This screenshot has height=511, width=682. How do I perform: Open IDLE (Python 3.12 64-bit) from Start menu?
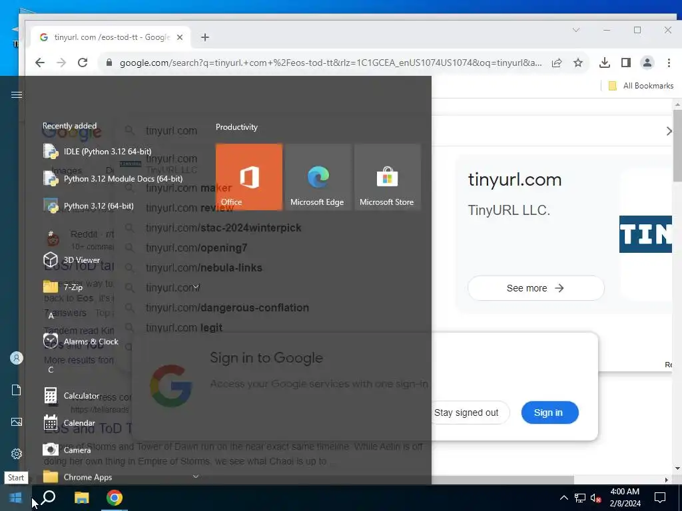(97, 151)
